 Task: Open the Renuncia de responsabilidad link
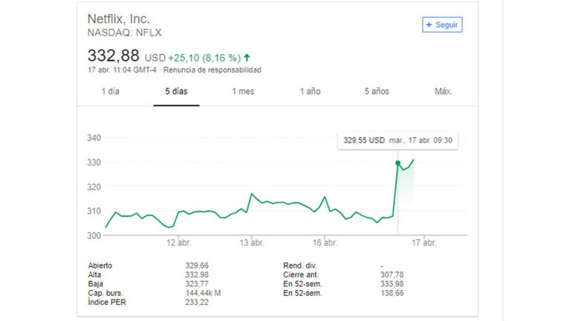point(212,70)
